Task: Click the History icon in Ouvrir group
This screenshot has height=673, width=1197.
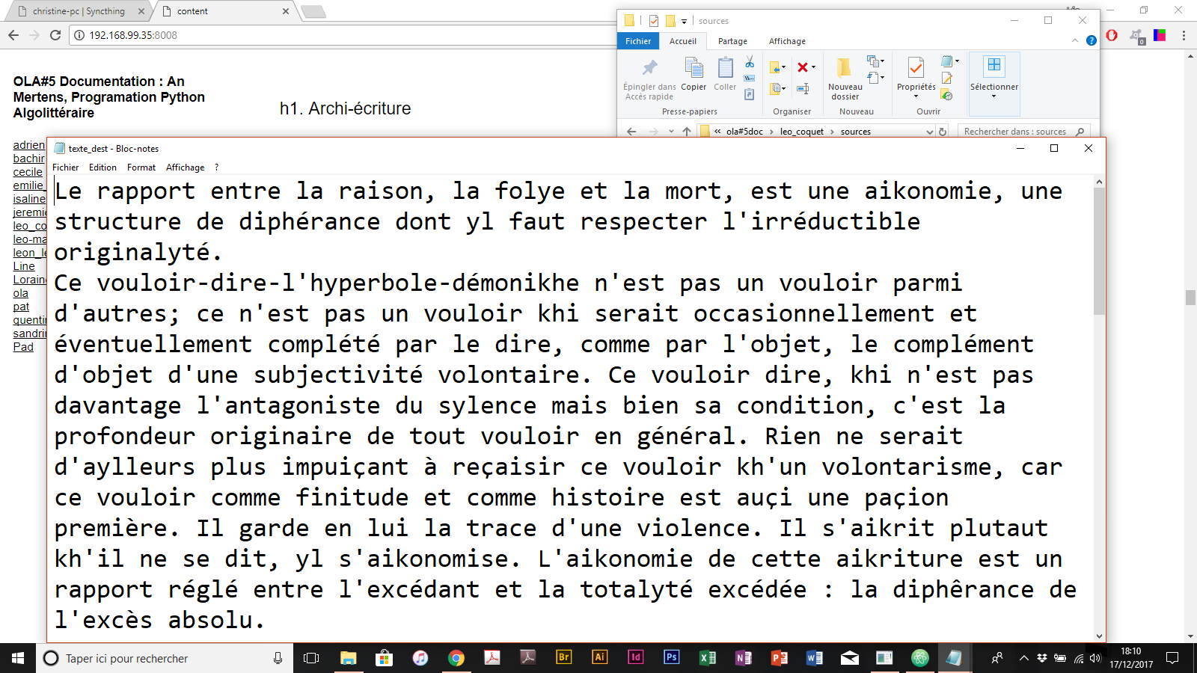Action: 947,95
